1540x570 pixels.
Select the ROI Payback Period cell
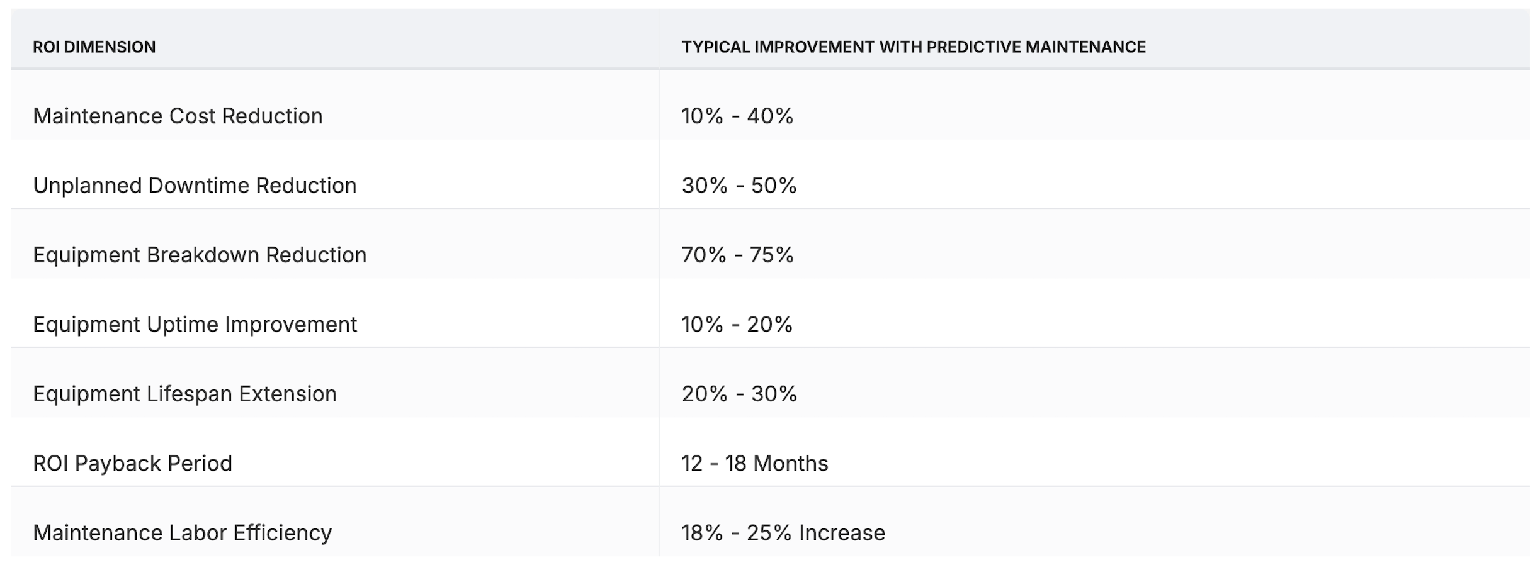coord(132,464)
